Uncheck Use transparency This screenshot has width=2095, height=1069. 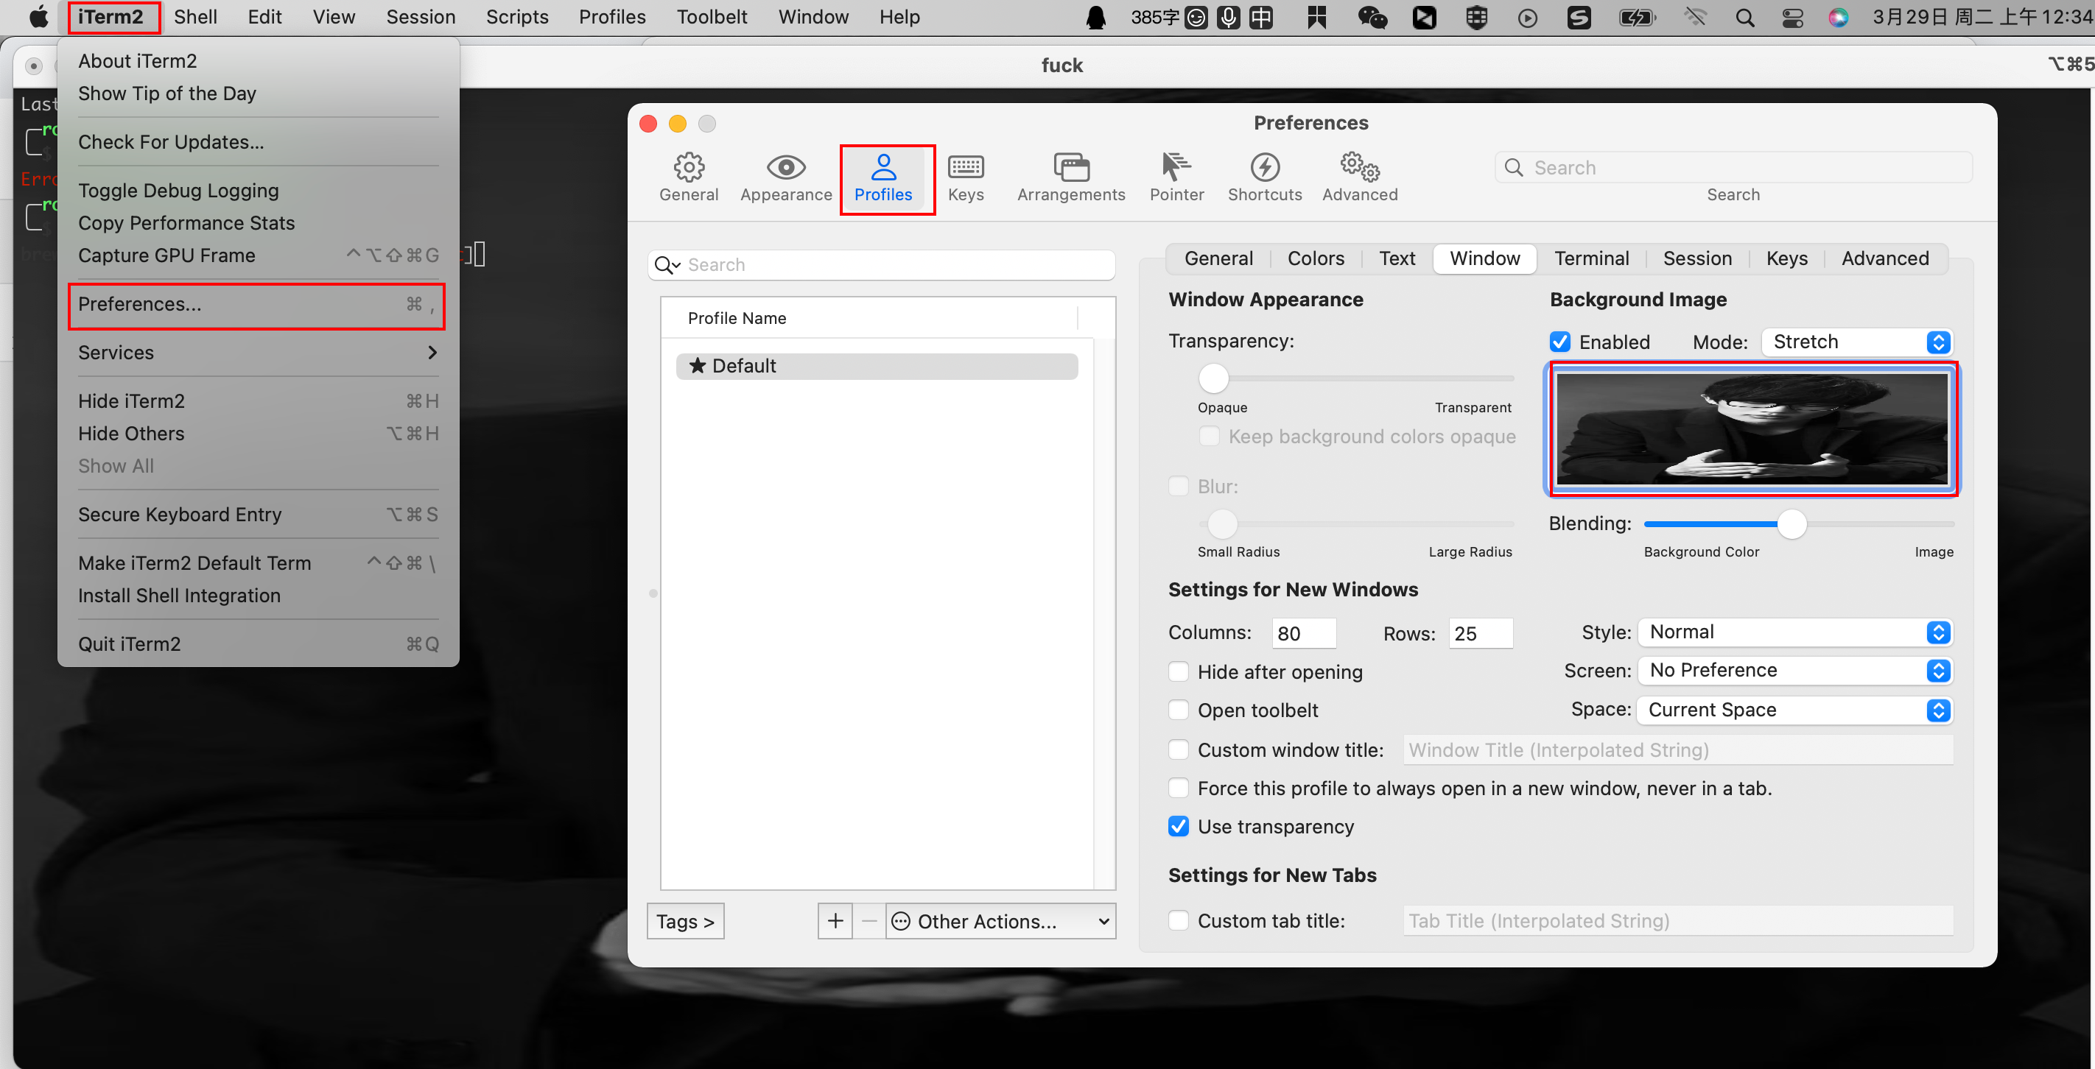(1179, 827)
